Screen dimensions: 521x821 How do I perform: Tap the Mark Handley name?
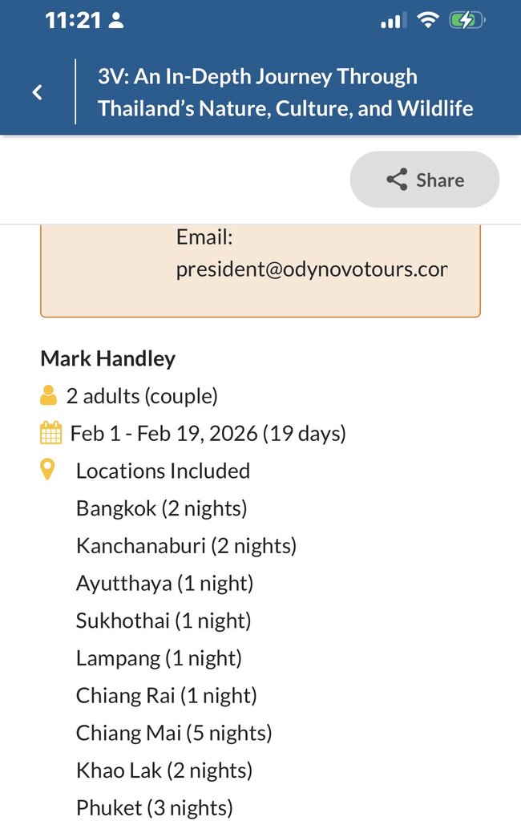pos(107,358)
